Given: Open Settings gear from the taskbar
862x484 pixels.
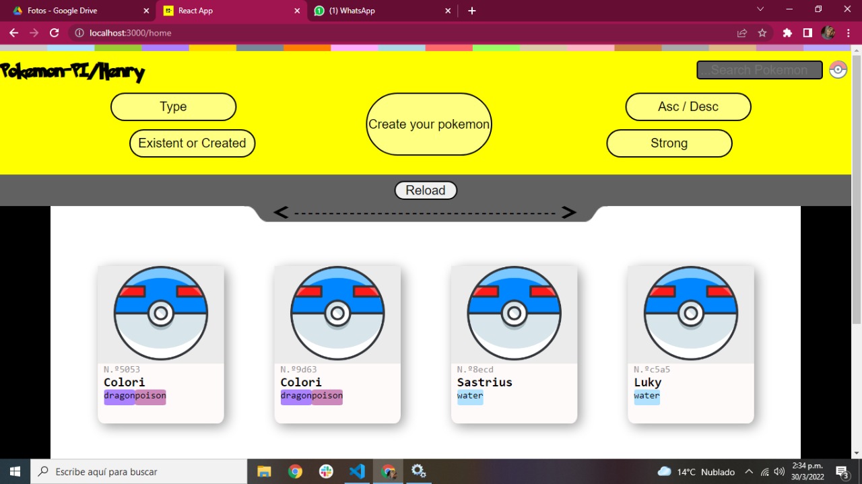Looking at the screenshot, I should [x=419, y=472].
